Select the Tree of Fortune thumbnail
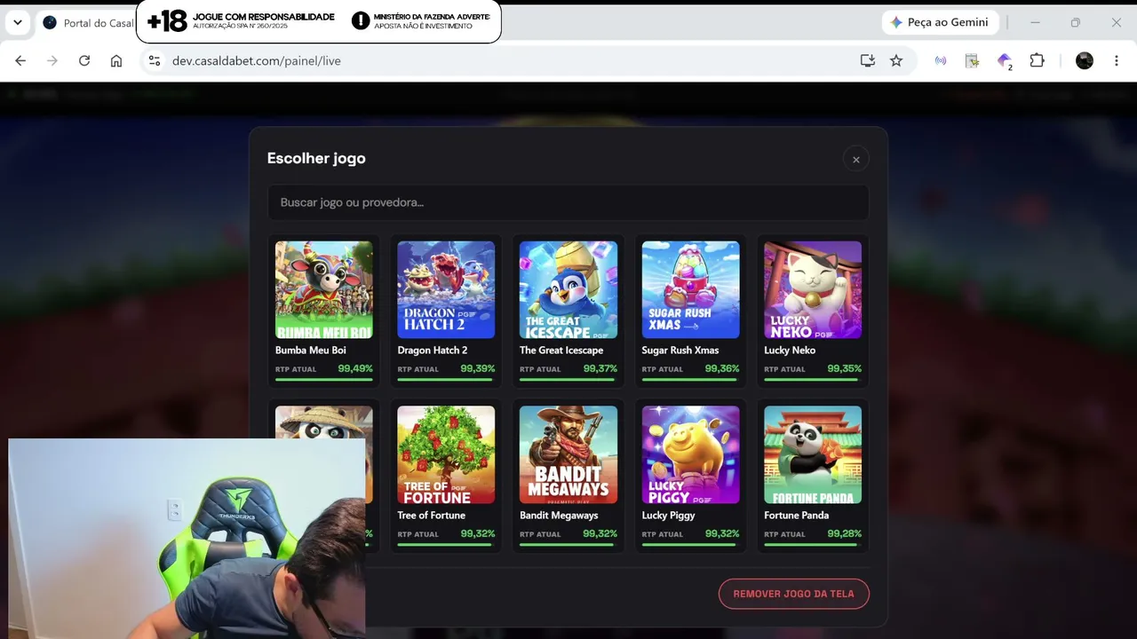Screen dimensions: 1137x639 pyautogui.click(x=446, y=454)
